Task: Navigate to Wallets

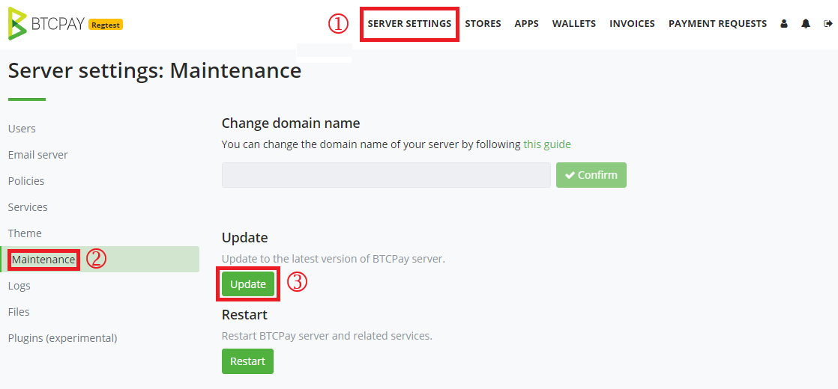Action: pyautogui.click(x=574, y=24)
